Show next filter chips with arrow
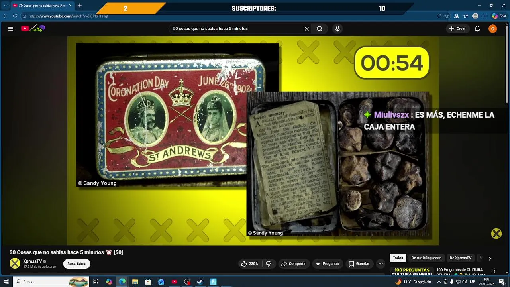 pos(490,258)
